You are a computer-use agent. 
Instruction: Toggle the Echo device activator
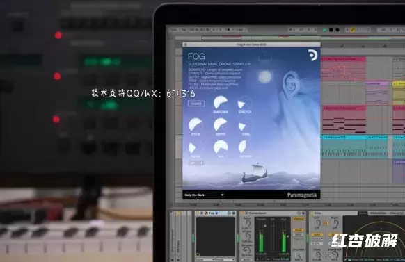[312, 213]
